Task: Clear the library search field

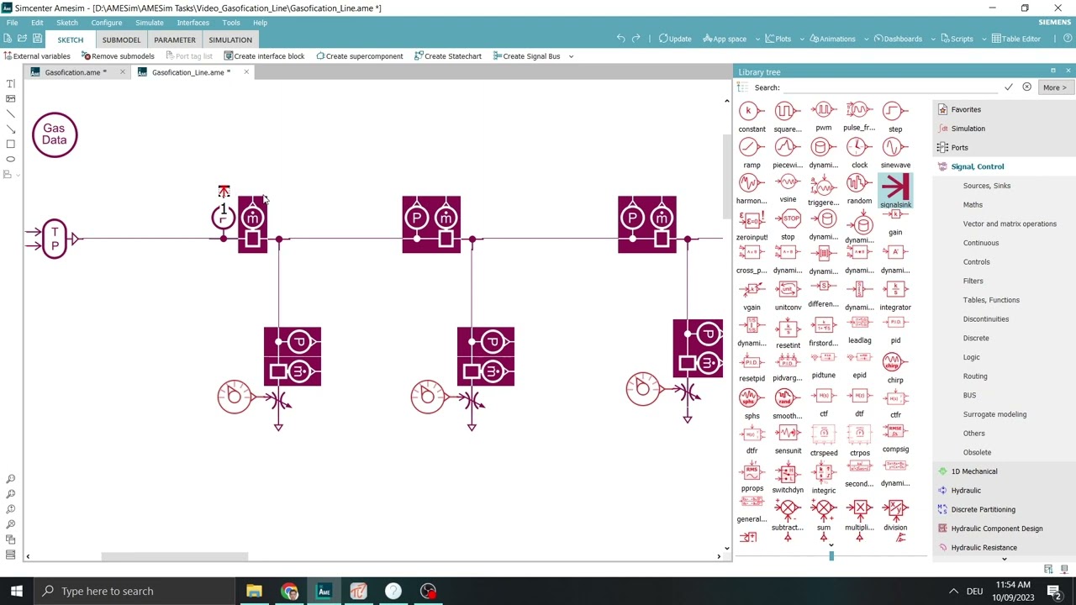Action: (x=1026, y=87)
